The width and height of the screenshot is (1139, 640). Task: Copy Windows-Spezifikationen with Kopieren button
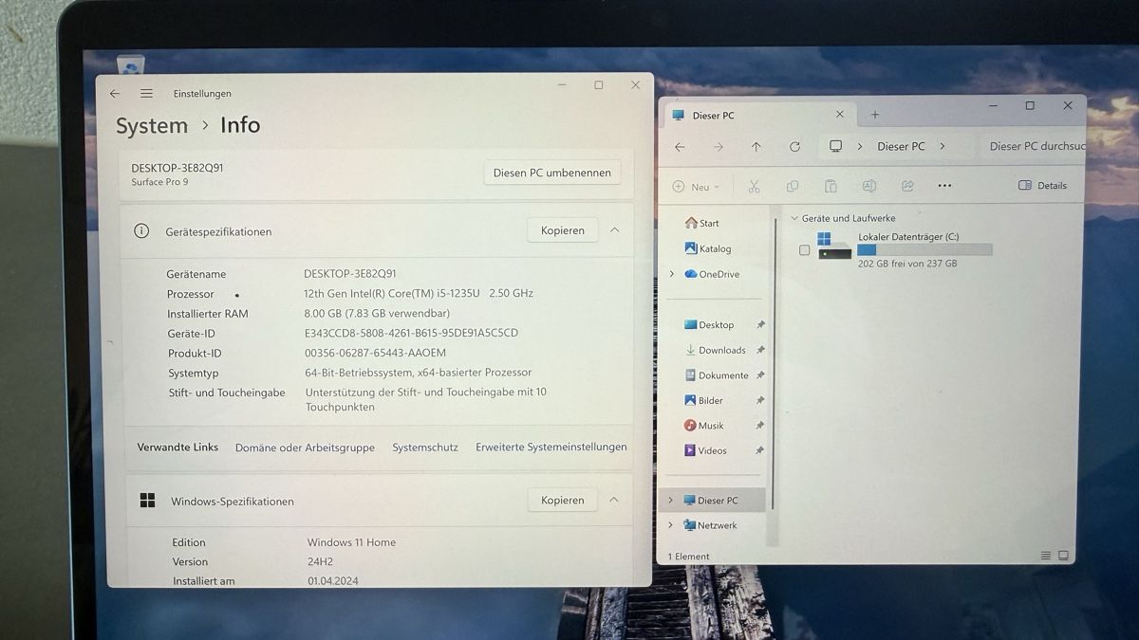click(562, 500)
